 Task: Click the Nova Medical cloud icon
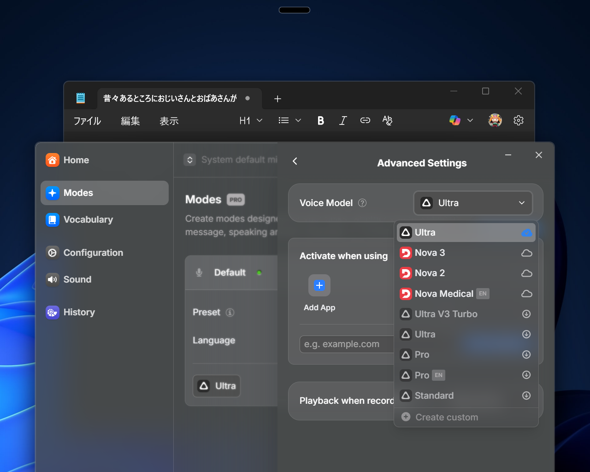point(526,294)
